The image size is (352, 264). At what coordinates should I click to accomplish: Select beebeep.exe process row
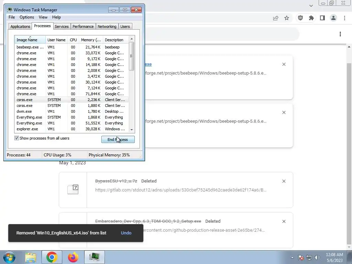tap(71, 47)
